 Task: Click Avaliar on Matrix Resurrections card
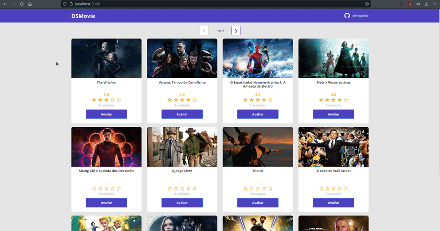[334, 114]
